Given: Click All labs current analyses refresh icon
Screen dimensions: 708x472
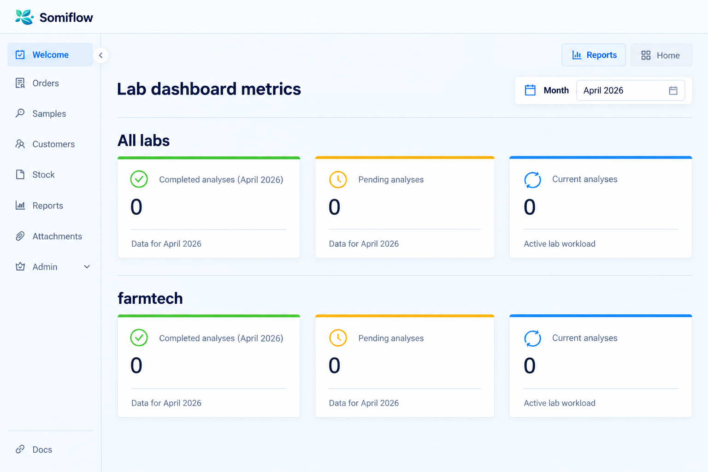Looking at the screenshot, I should pos(532,180).
